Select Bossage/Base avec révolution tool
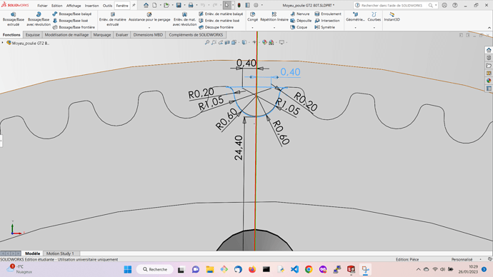The width and height of the screenshot is (493, 277). coord(39,19)
